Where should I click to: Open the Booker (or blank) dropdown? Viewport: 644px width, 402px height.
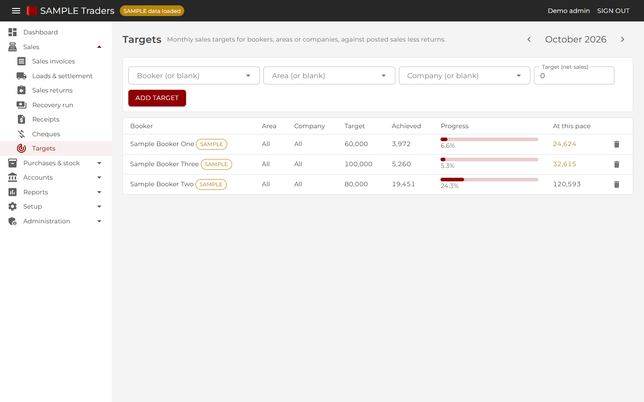(194, 75)
